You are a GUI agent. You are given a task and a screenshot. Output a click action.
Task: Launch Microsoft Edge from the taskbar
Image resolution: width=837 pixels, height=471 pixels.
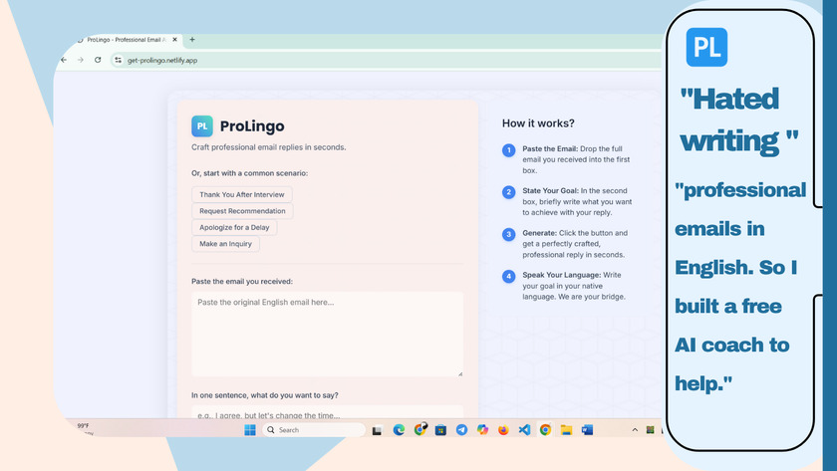click(399, 430)
